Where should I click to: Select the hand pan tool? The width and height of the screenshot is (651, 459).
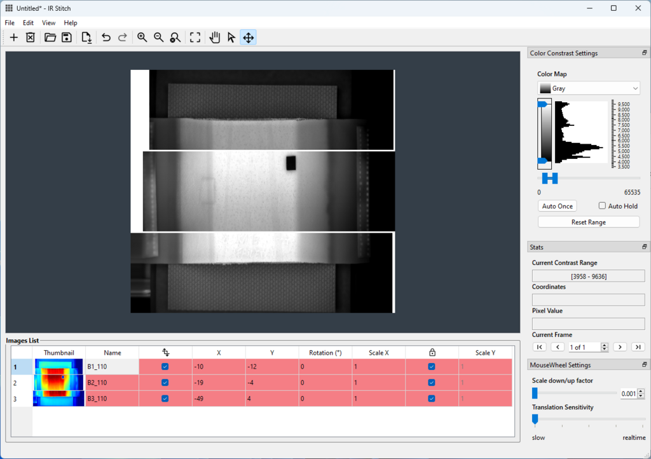pos(215,38)
